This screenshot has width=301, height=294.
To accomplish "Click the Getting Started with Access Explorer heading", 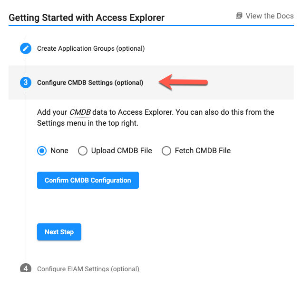I will pyautogui.click(x=87, y=18).
